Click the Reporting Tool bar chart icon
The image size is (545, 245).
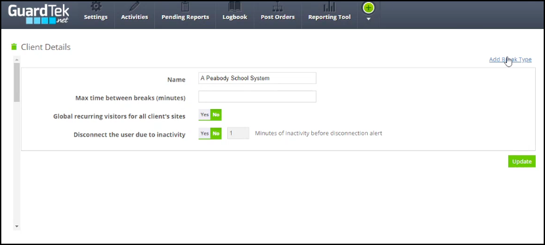[330, 7]
